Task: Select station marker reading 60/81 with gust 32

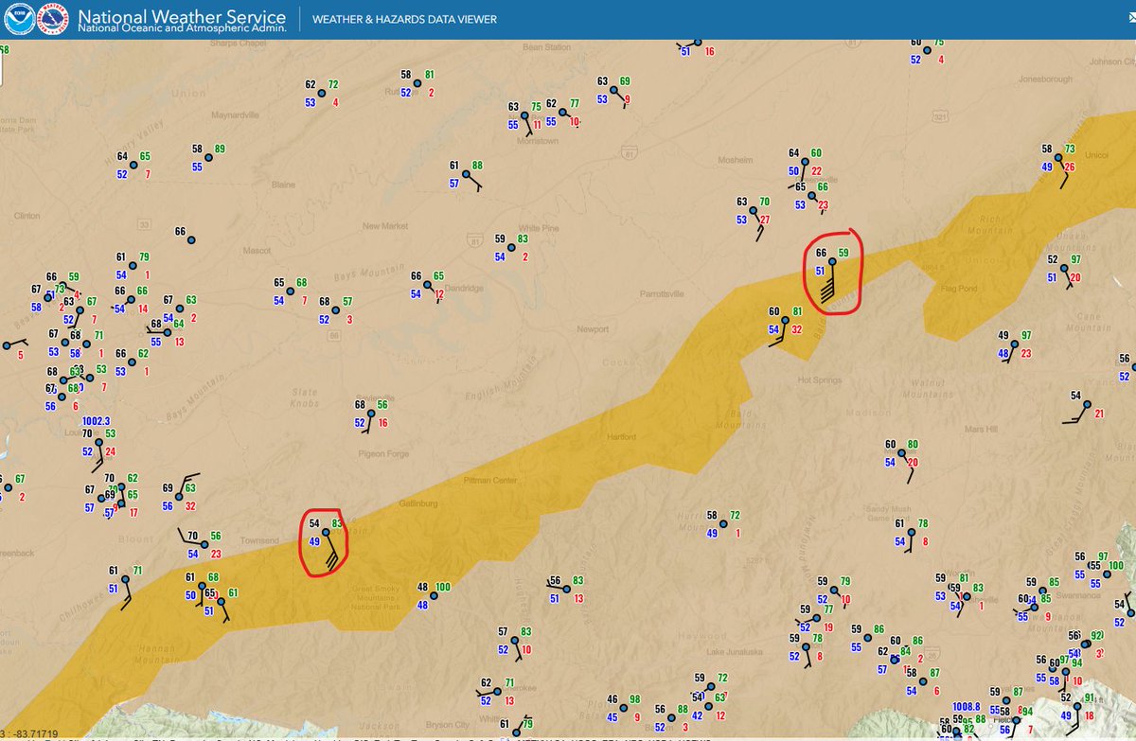Action: (785, 321)
